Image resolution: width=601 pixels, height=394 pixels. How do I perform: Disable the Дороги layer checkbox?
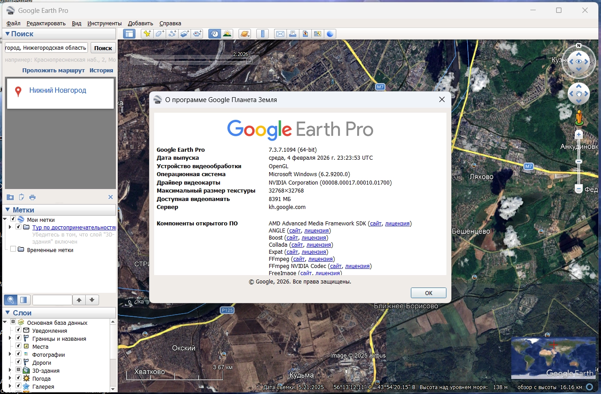tap(18, 362)
